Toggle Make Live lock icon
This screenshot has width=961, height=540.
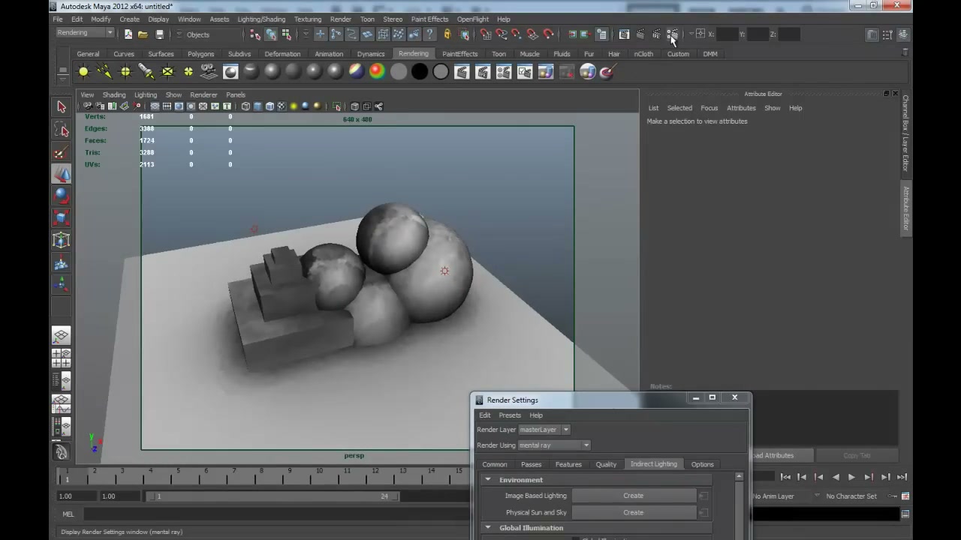click(447, 34)
